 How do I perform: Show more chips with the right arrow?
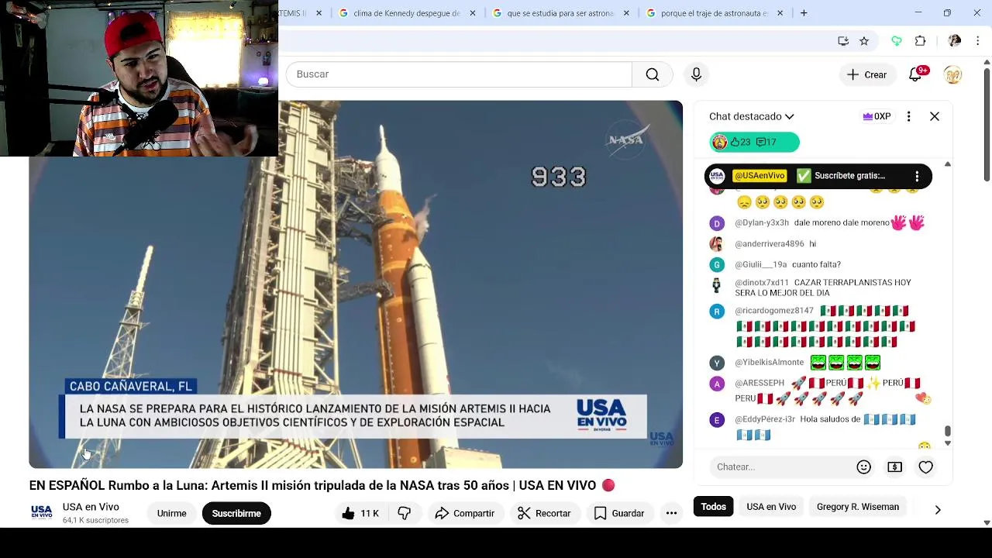pos(938,509)
